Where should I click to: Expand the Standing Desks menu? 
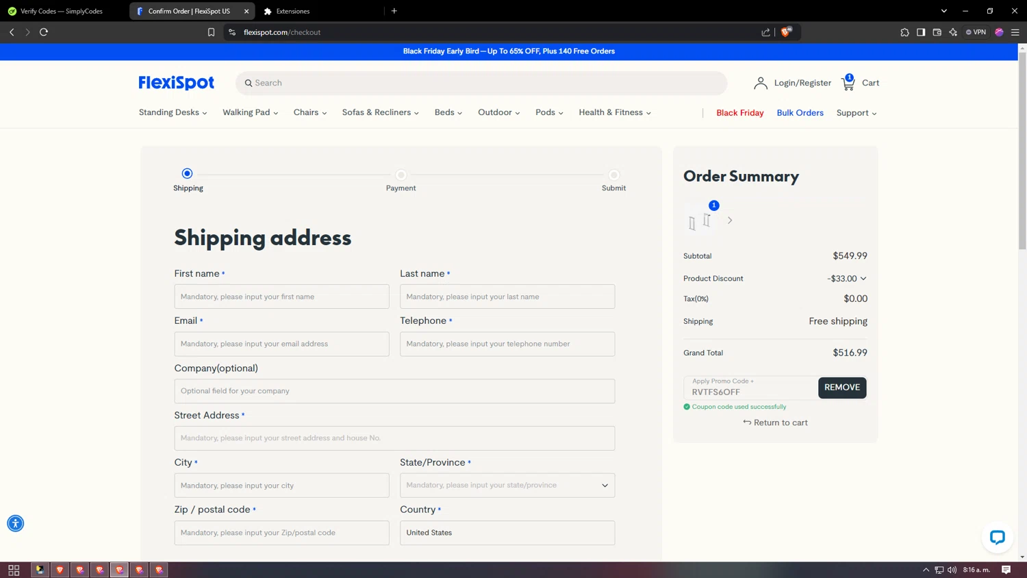point(173,112)
